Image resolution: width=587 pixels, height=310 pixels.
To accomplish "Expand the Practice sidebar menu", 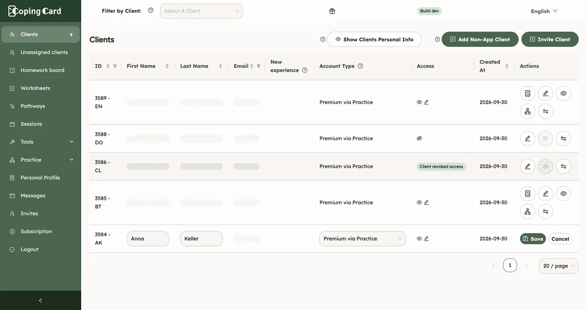I will pos(41,160).
